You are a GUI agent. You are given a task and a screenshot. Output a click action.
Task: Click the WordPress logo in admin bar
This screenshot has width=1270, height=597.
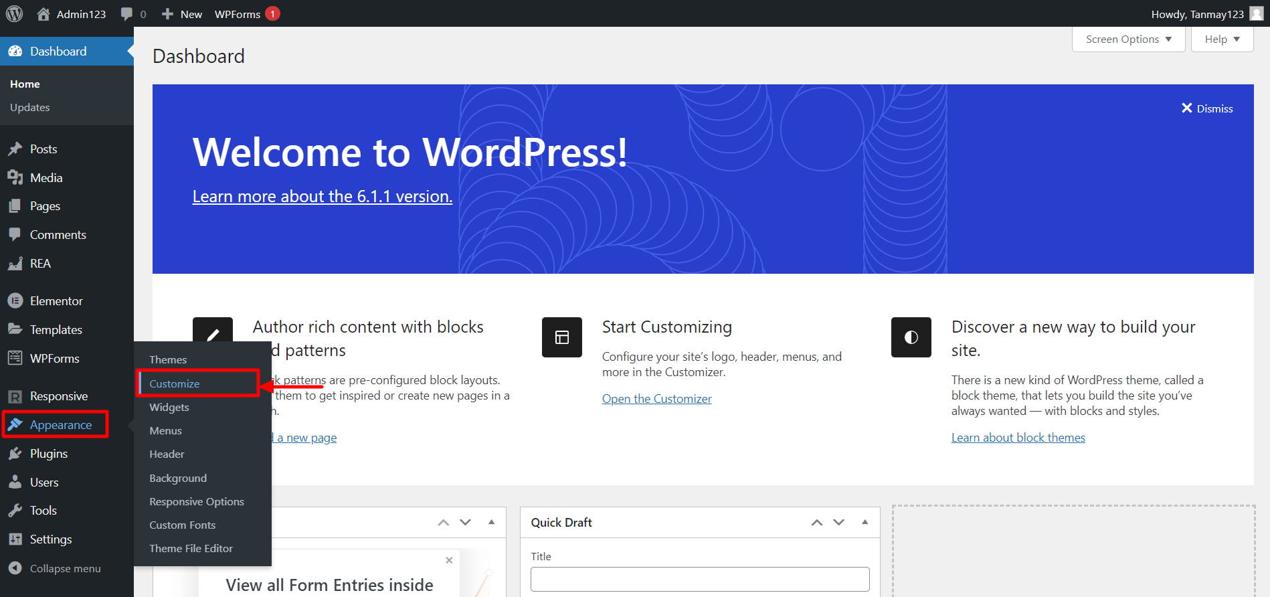[x=15, y=13]
